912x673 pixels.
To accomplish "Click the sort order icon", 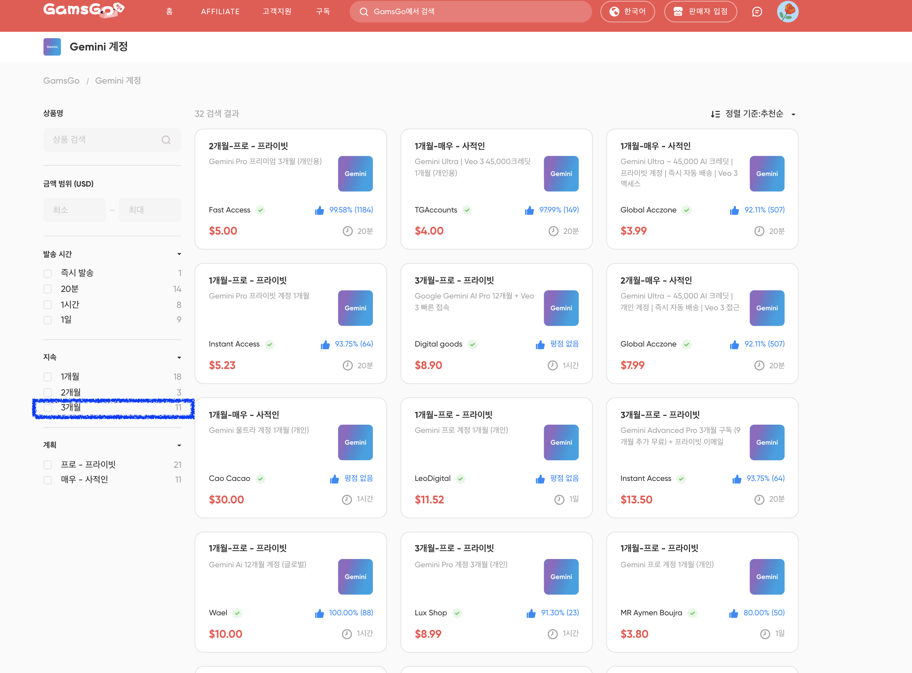I will click(x=715, y=114).
